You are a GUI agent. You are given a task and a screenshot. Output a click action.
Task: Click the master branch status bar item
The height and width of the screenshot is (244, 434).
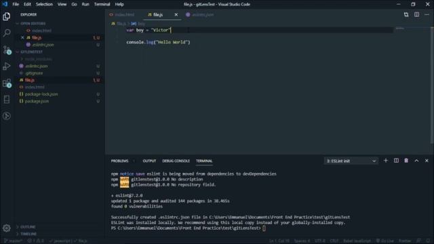[x=13, y=241]
